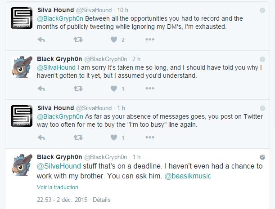Viewport: 275px width, 209px height.
Task: Like Silva Hound's 'too busy' tweet
Action: point(114,138)
